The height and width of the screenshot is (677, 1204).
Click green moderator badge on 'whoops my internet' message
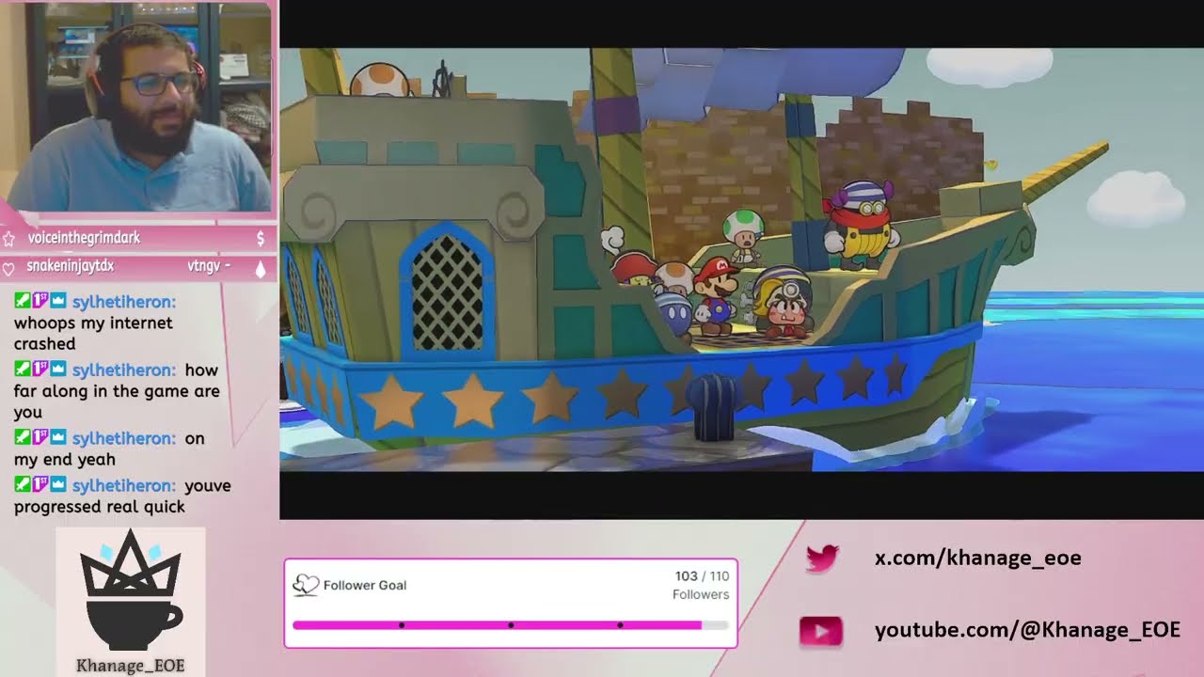21,302
